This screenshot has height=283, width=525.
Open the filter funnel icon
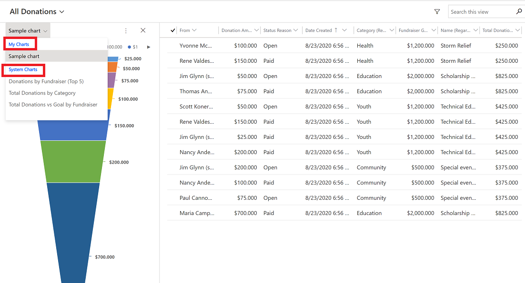[437, 12]
